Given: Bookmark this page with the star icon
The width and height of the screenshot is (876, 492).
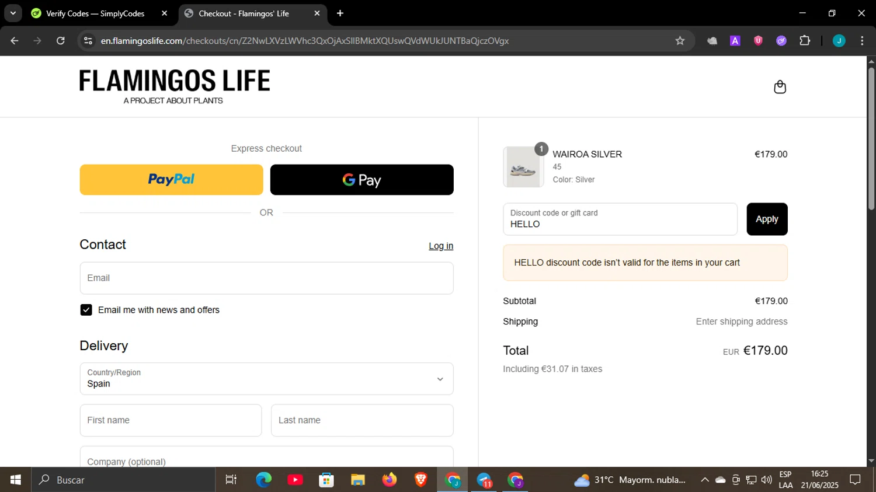Looking at the screenshot, I should (680, 41).
